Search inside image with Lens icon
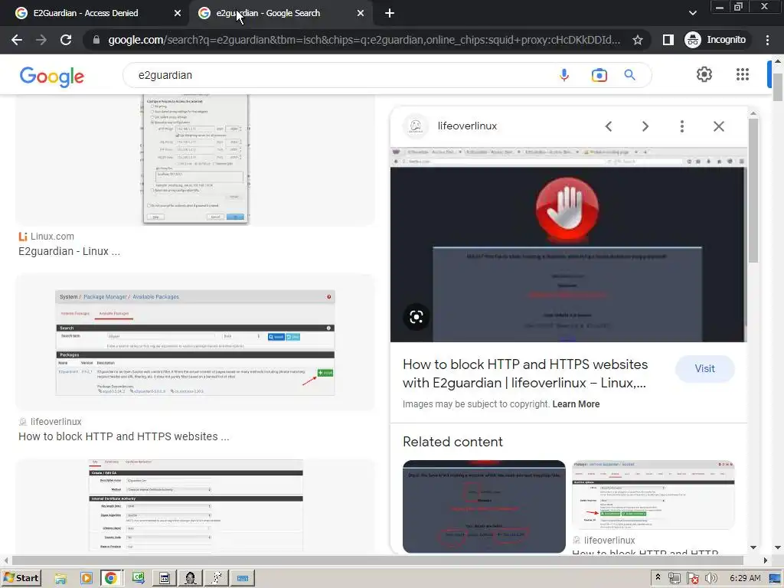 [416, 317]
